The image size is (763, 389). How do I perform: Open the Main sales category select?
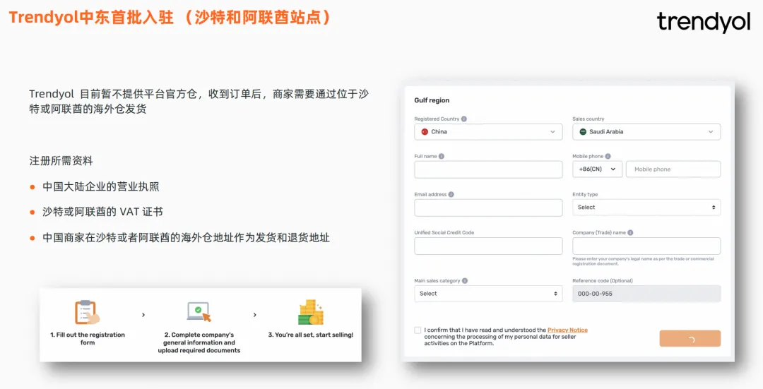[x=488, y=294]
